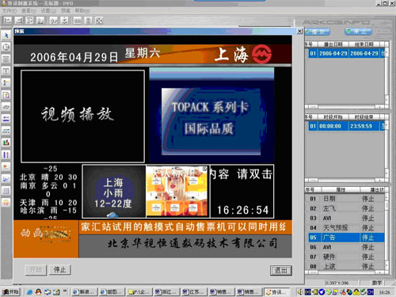This screenshot has width=396, height=297.
Task: Open the 设置 menu
Action: (x=48, y=10)
